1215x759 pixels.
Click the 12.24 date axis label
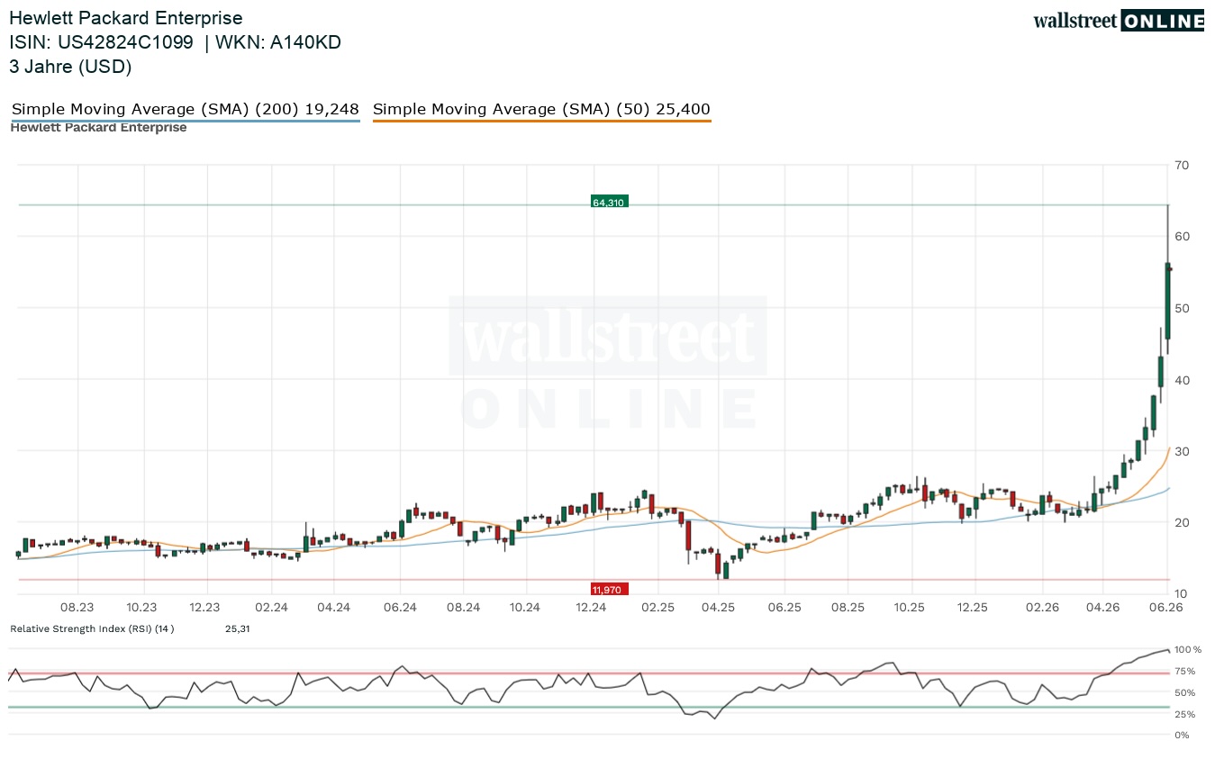pyautogui.click(x=591, y=608)
